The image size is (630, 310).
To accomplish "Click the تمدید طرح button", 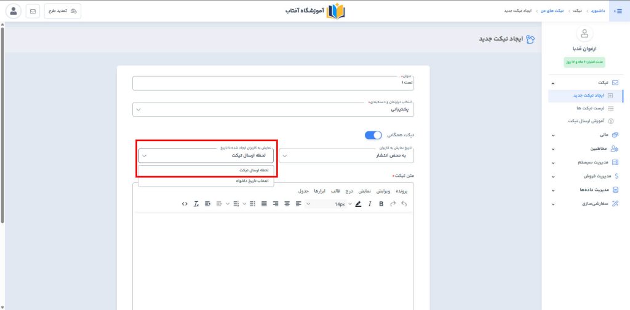I will [63, 11].
